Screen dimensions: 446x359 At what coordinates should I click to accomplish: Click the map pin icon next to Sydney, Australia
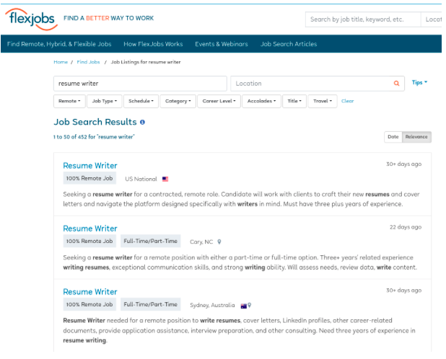tap(250, 305)
